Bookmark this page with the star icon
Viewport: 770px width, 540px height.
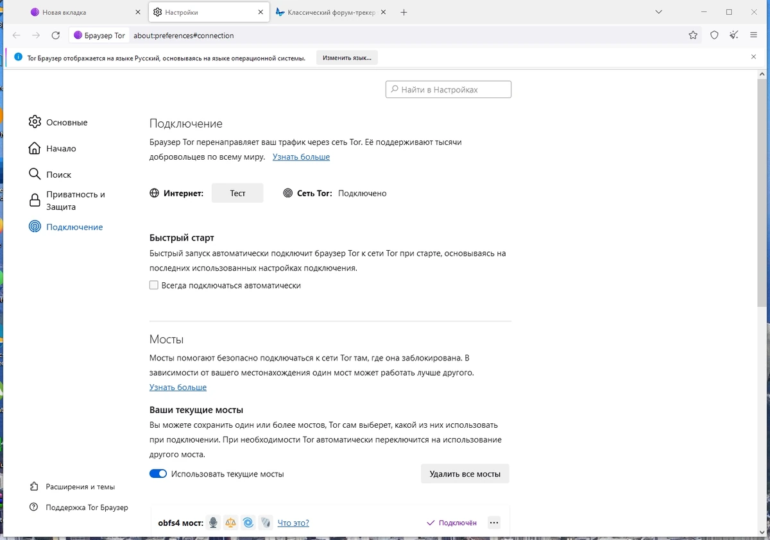[x=693, y=35]
